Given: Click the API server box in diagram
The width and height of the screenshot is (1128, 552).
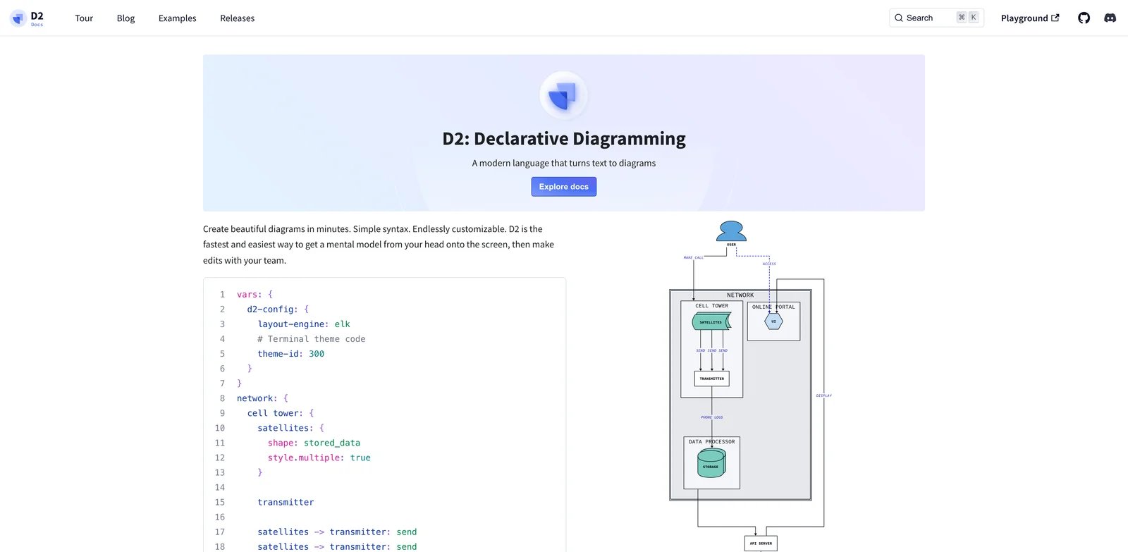Looking at the screenshot, I should 761,544.
